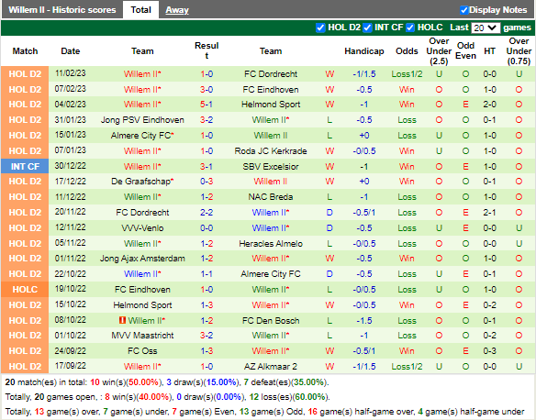Open Jong Ajax Amsterdam team link
Viewport: 536px width, 420px height.
point(142,259)
